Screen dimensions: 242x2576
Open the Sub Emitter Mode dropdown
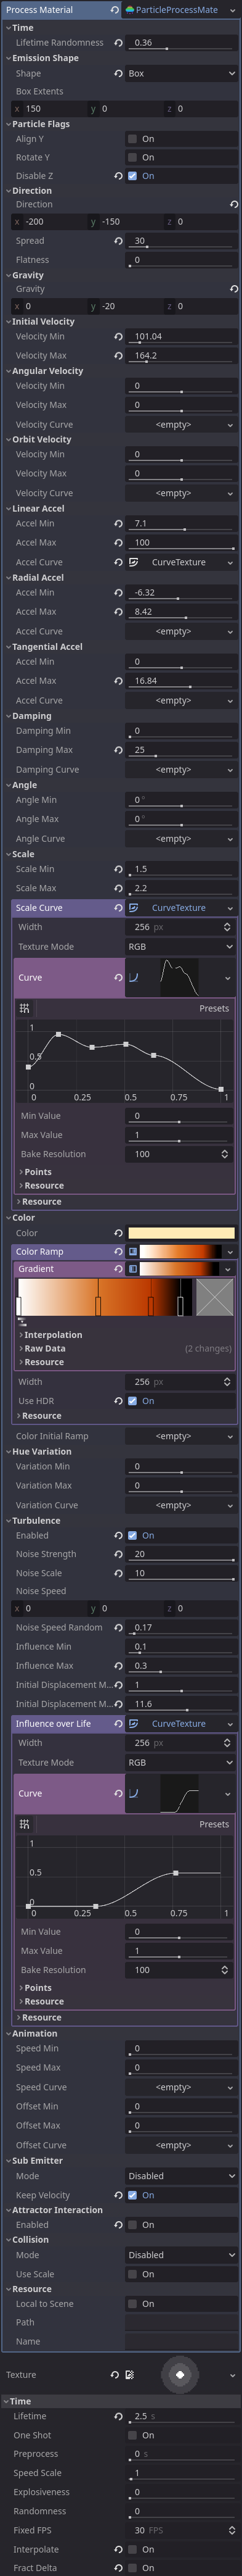click(x=181, y=2176)
